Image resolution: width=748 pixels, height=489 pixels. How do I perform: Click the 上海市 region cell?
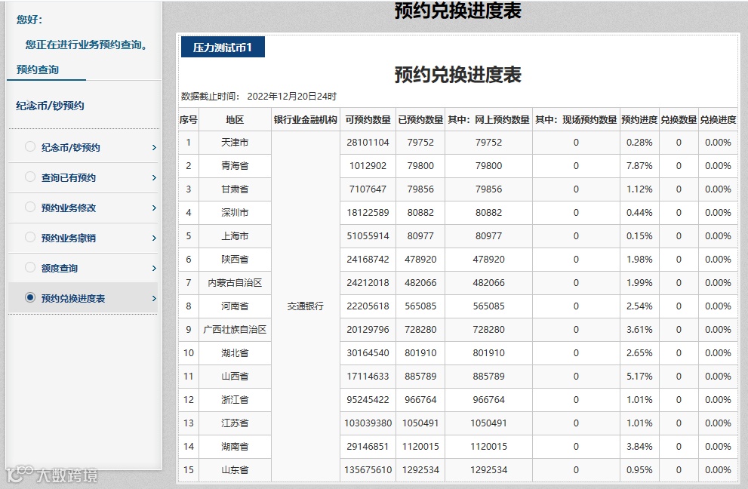point(235,235)
